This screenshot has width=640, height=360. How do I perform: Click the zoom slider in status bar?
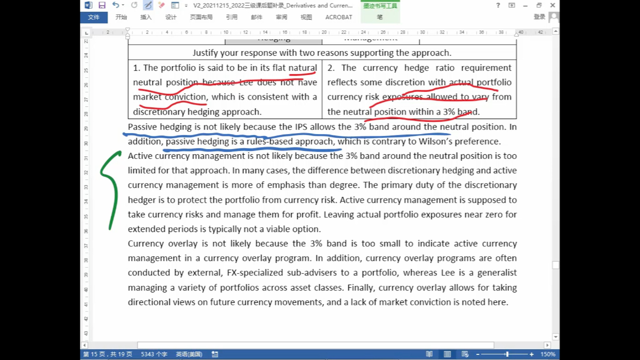tap(507, 354)
